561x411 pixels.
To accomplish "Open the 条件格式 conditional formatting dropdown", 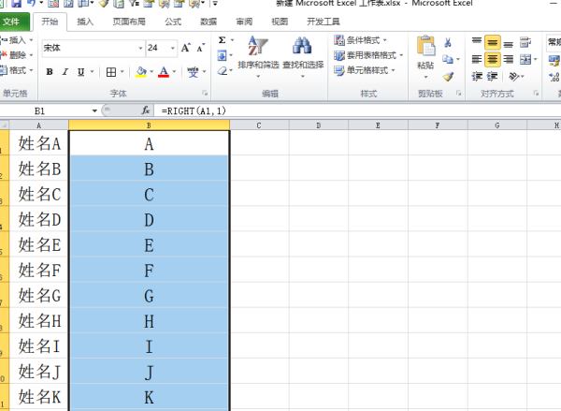I will click(x=361, y=39).
